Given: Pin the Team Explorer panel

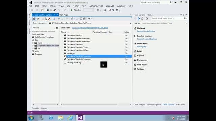Looking at the screenshot, I should (184, 15).
